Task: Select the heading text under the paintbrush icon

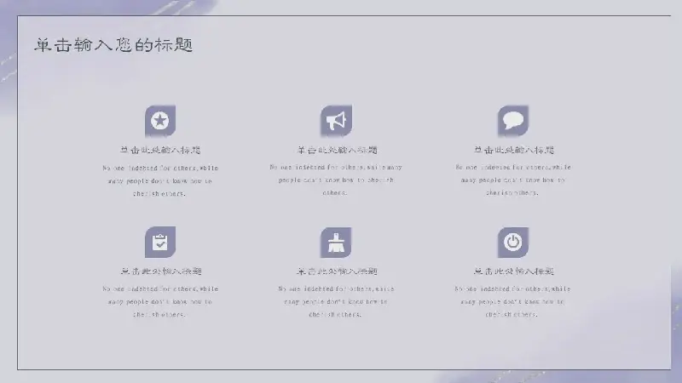Action: 337,272
